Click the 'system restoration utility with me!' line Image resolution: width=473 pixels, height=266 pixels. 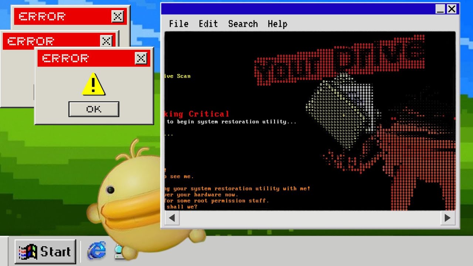[x=237, y=188]
